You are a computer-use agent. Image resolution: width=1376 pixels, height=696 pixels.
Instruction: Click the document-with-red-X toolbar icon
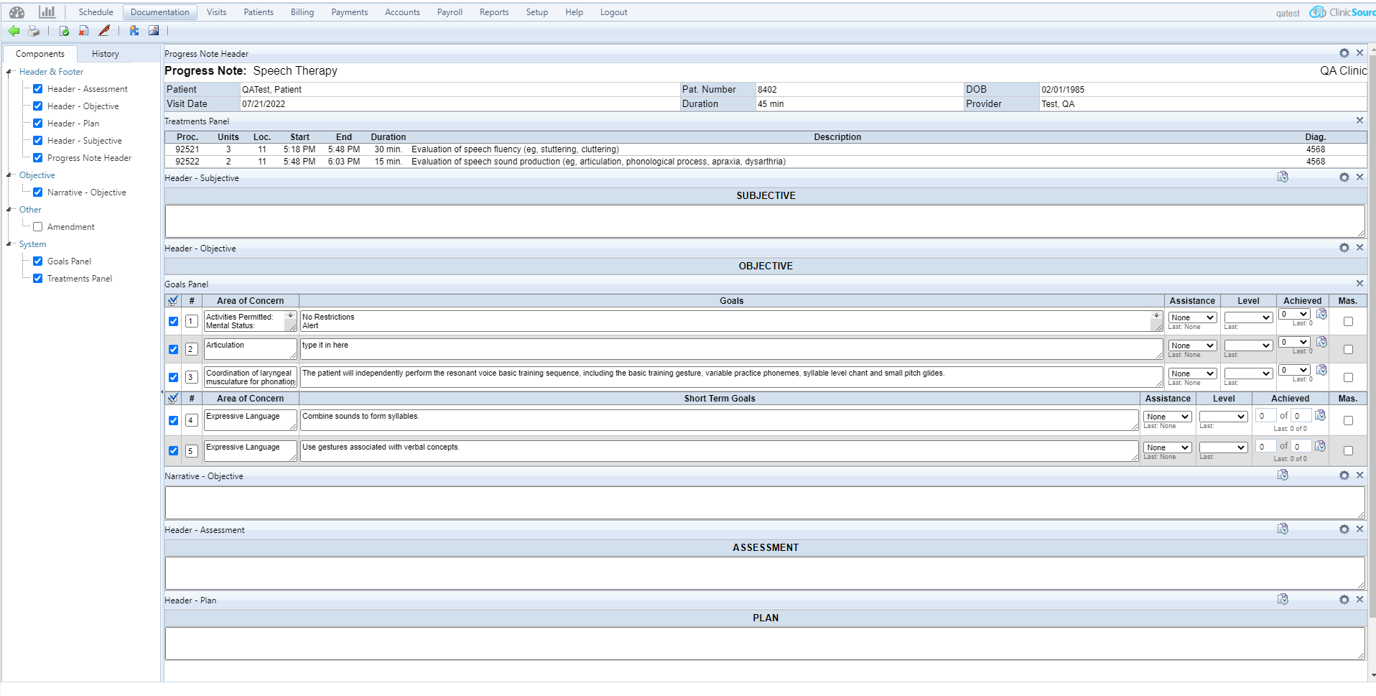click(84, 31)
